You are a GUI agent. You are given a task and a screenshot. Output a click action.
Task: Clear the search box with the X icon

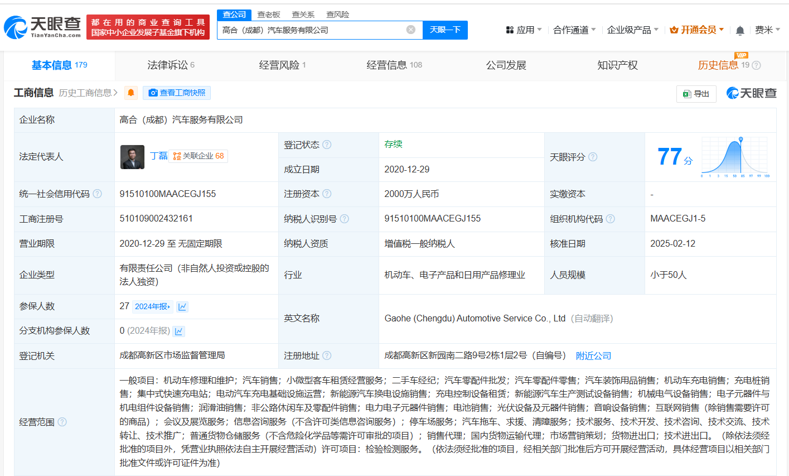[411, 30]
